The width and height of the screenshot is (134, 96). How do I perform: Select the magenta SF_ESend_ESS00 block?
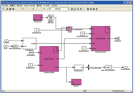pyautogui.click(x=100, y=38)
